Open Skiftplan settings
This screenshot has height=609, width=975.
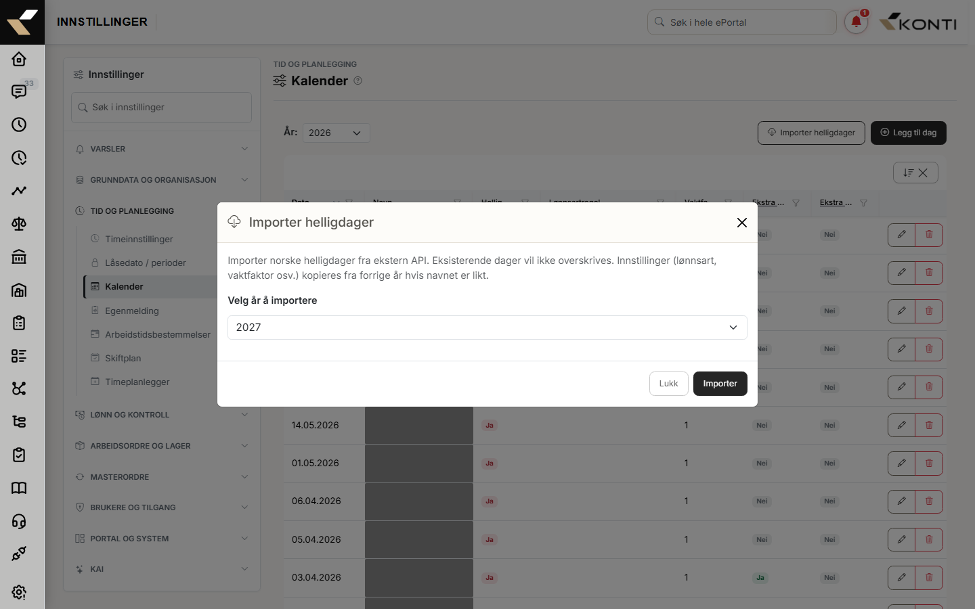pos(123,358)
